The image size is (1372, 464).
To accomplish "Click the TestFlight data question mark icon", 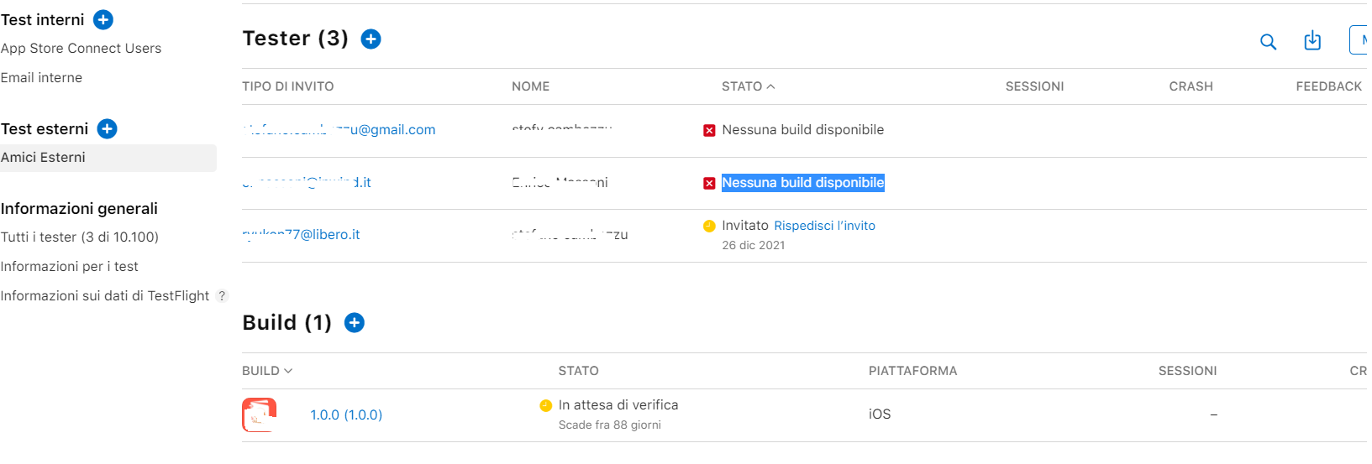I will coord(222,296).
